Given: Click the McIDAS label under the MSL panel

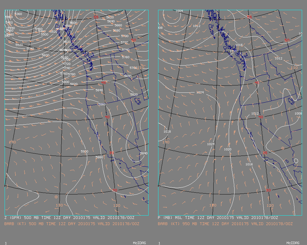Looking at the screenshot, I should click(293, 243).
